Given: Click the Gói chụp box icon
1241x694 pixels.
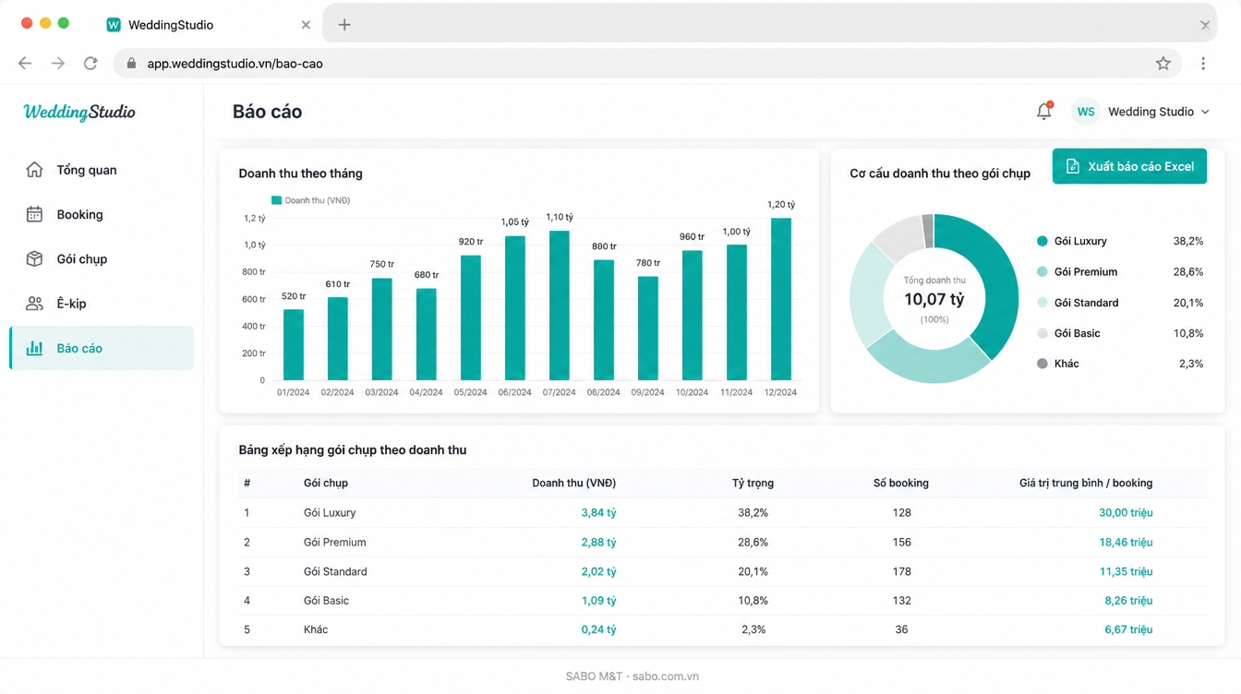Looking at the screenshot, I should [x=34, y=258].
